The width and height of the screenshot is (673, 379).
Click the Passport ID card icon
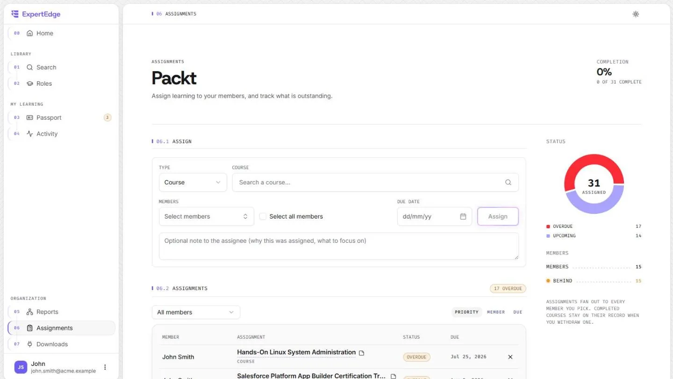tap(30, 117)
